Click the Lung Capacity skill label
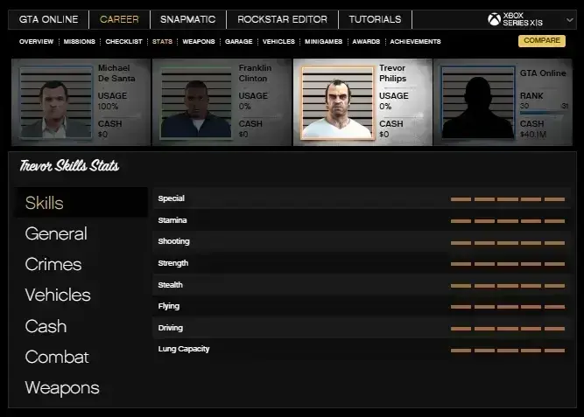This screenshot has width=584, height=417. click(184, 349)
